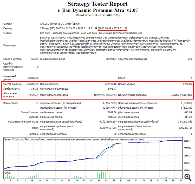
Task: Click average loss trade -414.28
Action: tap(188, 117)
